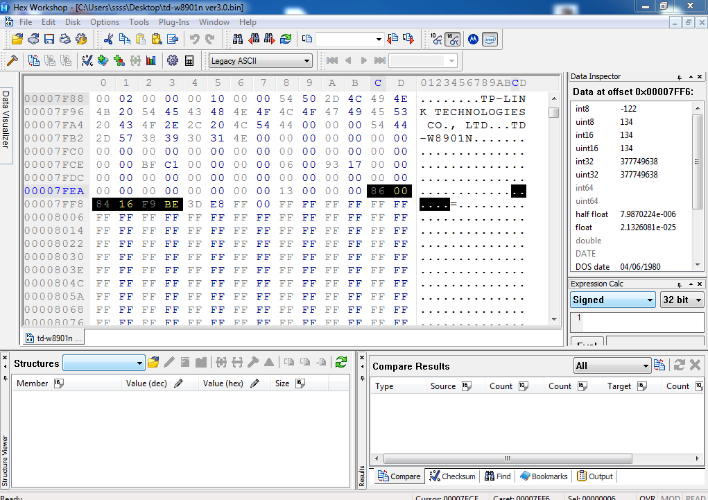Click the Goto icon beside offset box
Screen dimensions: 708x500
click(307, 40)
